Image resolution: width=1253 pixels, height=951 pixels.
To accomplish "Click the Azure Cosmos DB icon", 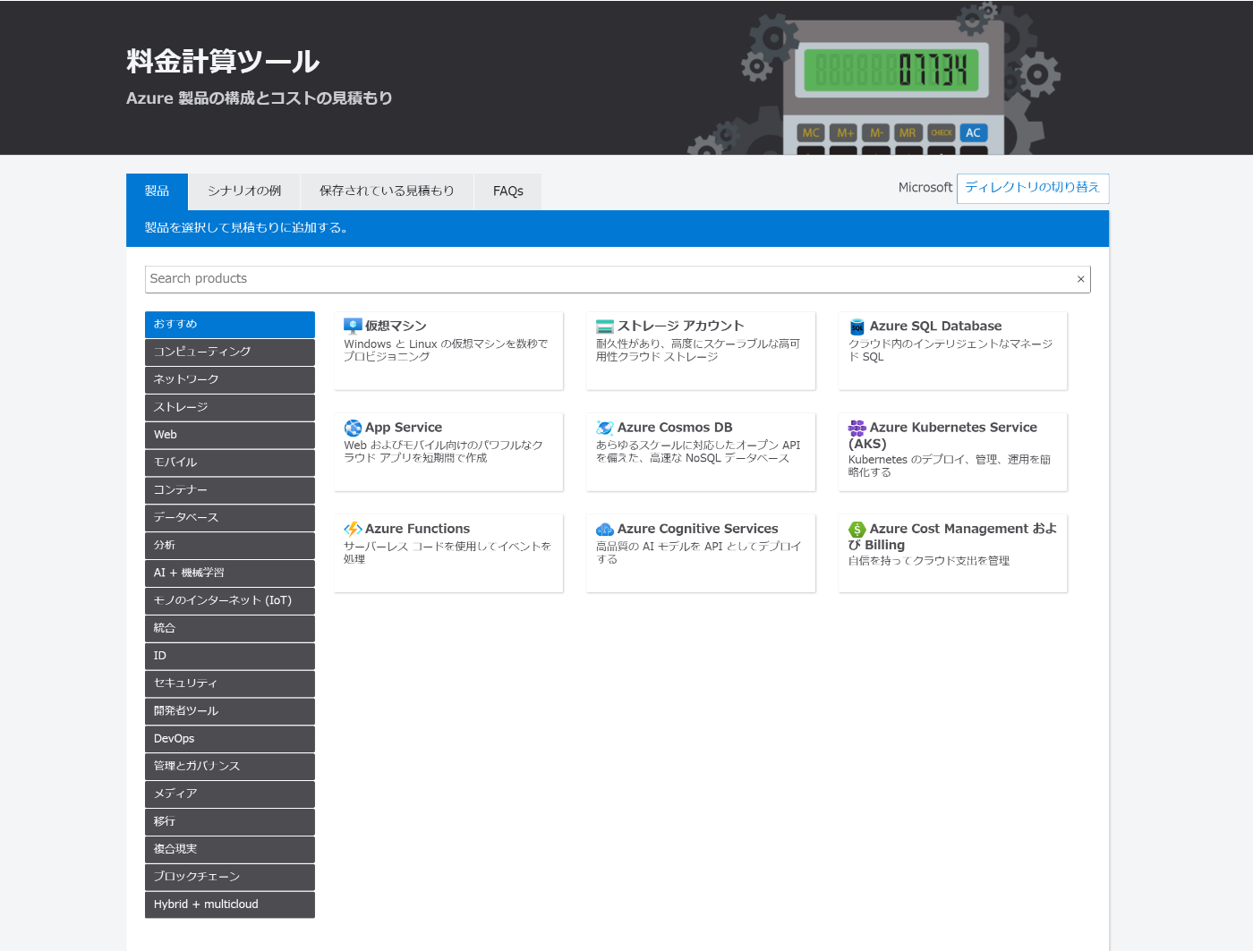I will (605, 428).
